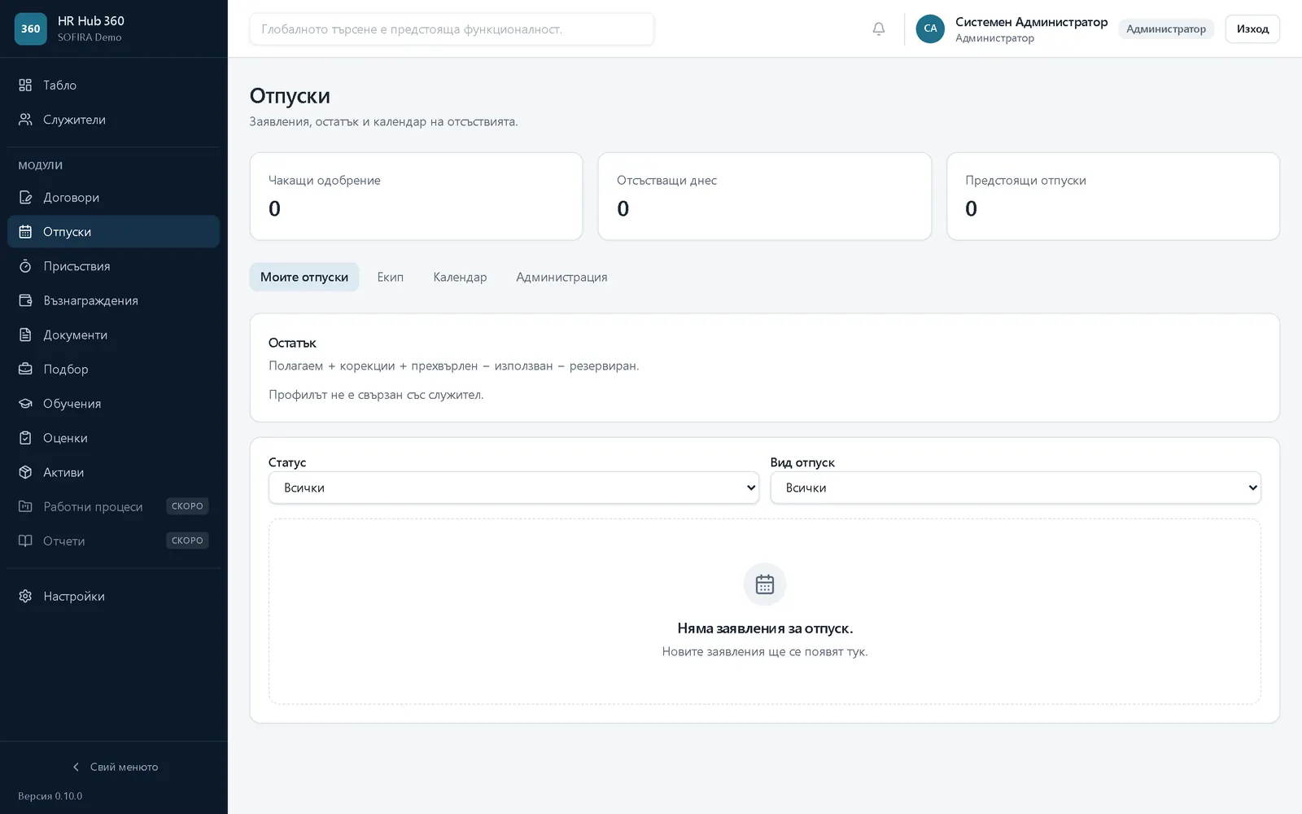Click the Подбор briefcase icon
The height and width of the screenshot is (814, 1302).
pos(25,369)
